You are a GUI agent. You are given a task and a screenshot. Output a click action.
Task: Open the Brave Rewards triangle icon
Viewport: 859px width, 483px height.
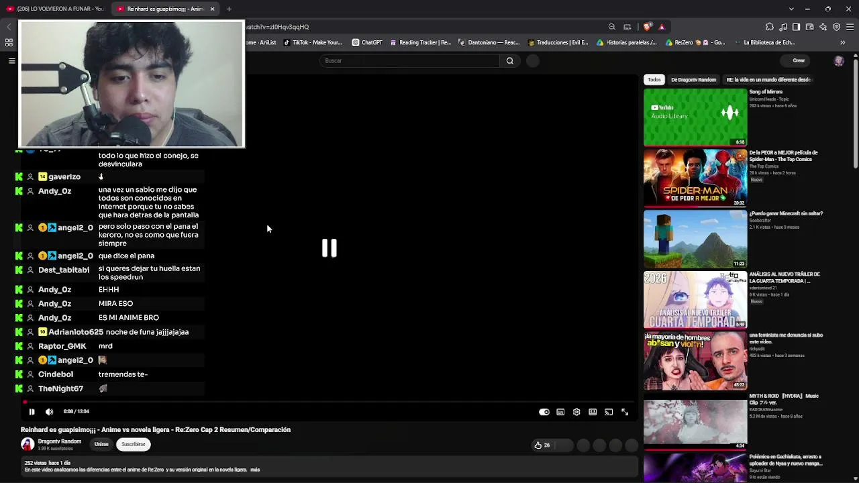tap(662, 27)
